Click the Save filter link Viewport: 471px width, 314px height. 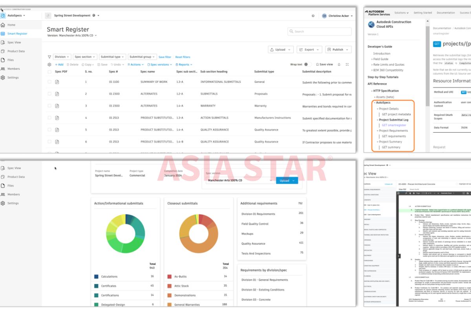(x=165, y=57)
